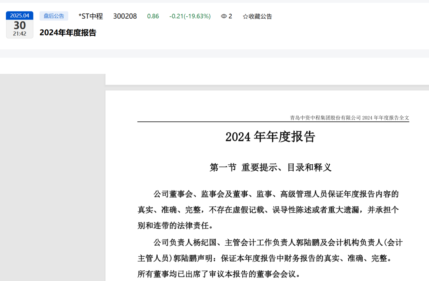Click the time 21:42 label
This screenshot has width=429, height=281.
[x=20, y=34]
